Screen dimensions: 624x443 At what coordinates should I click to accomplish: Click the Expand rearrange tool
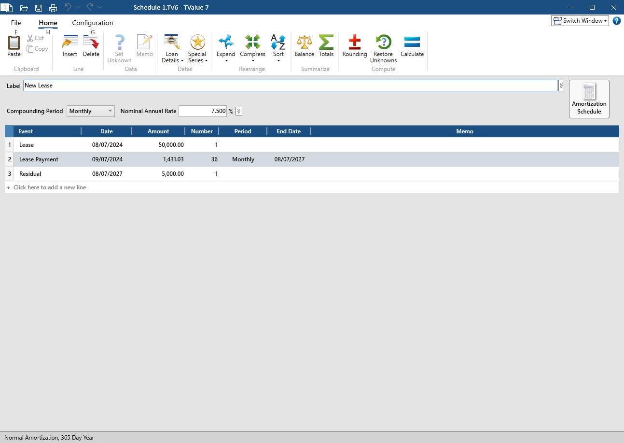click(x=226, y=48)
